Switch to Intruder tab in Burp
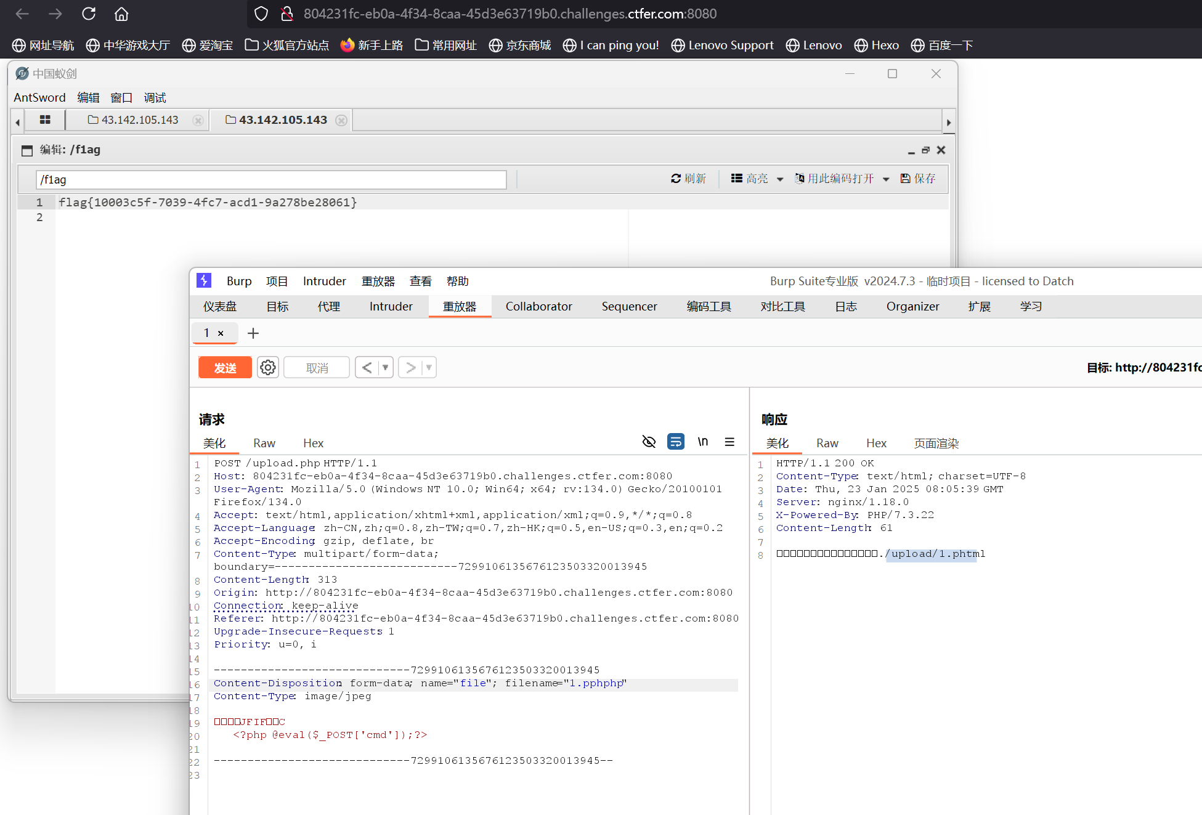The width and height of the screenshot is (1202, 815). tap(391, 306)
